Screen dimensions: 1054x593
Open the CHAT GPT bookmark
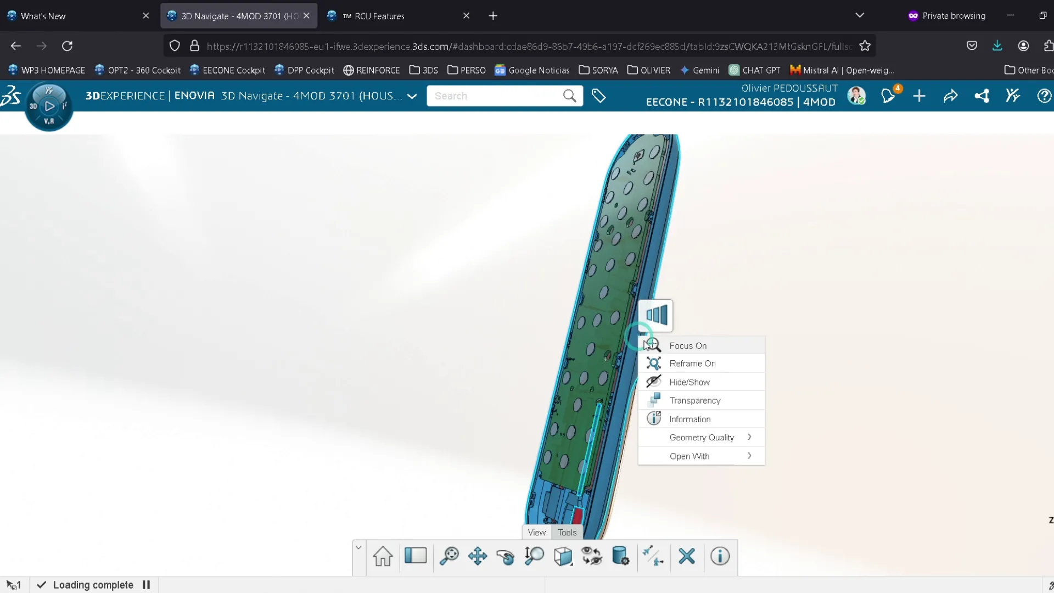(x=754, y=70)
